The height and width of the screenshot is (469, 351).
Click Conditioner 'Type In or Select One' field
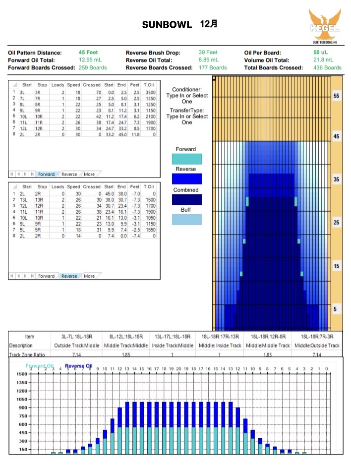coord(187,98)
